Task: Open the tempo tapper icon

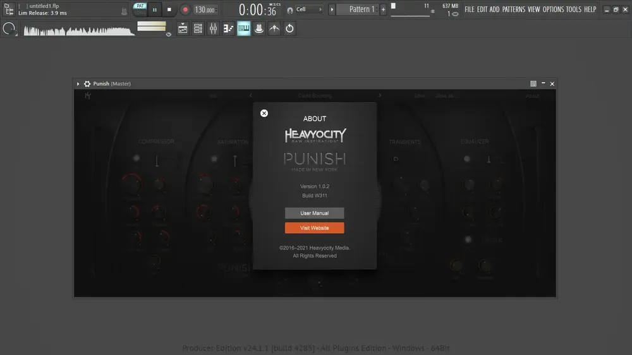Action: pyautogui.click(x=274, y=28)
